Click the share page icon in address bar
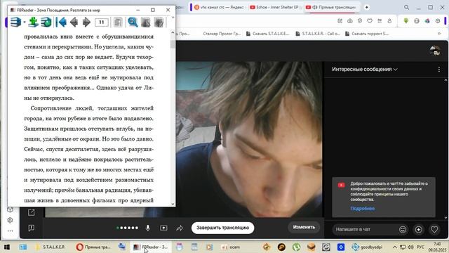Screen dimensions: 449x253 [340, 20]
